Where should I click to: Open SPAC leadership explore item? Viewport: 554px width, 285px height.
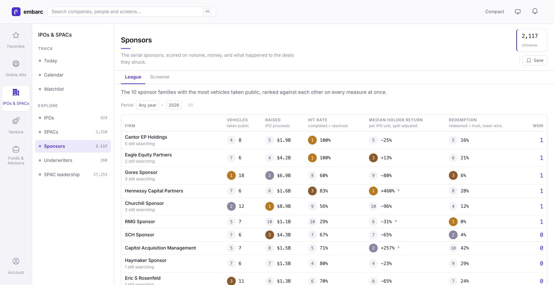point(73,175)
